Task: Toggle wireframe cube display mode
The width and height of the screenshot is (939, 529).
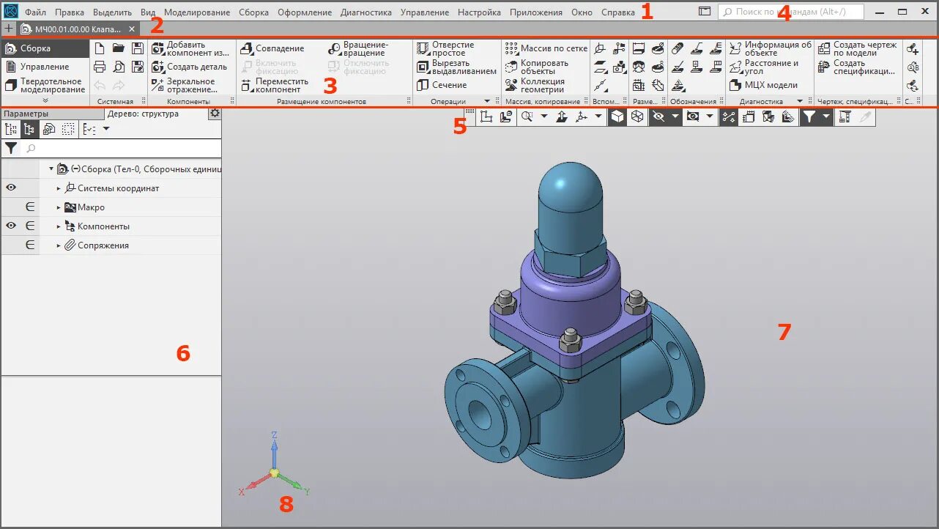Action: tap(636, 116)
